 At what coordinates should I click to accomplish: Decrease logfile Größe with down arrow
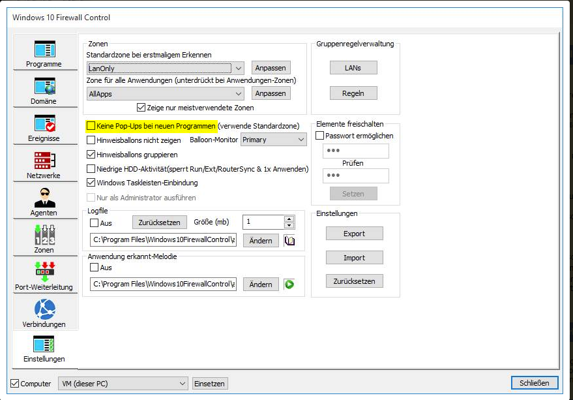coord(289,225)
